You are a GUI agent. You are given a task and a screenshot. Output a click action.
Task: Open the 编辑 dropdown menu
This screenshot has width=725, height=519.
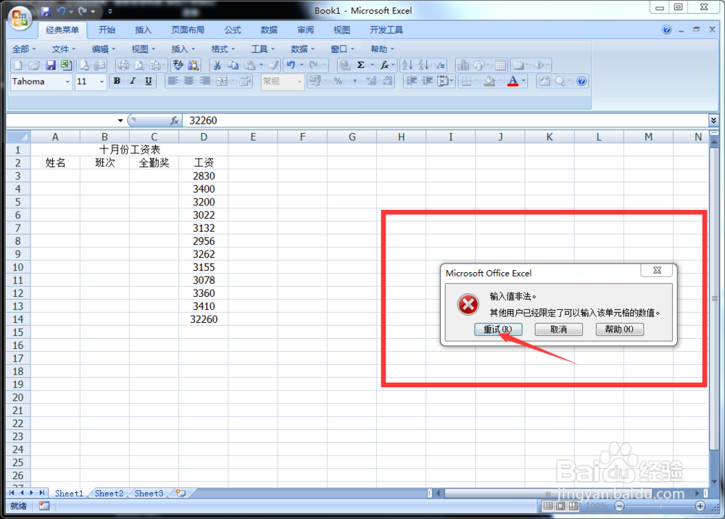(x=104, y=49)
